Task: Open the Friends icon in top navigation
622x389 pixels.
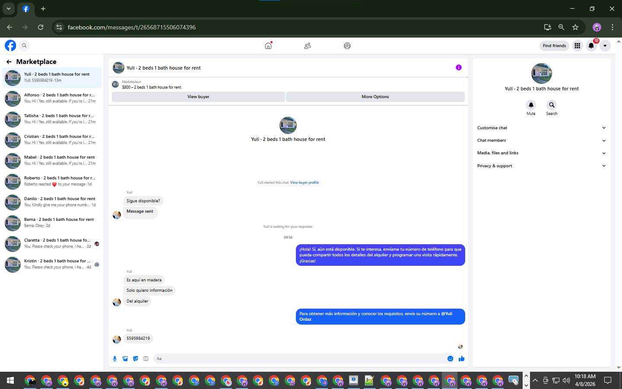Action: pyautogui.click(x=308, y=46)
